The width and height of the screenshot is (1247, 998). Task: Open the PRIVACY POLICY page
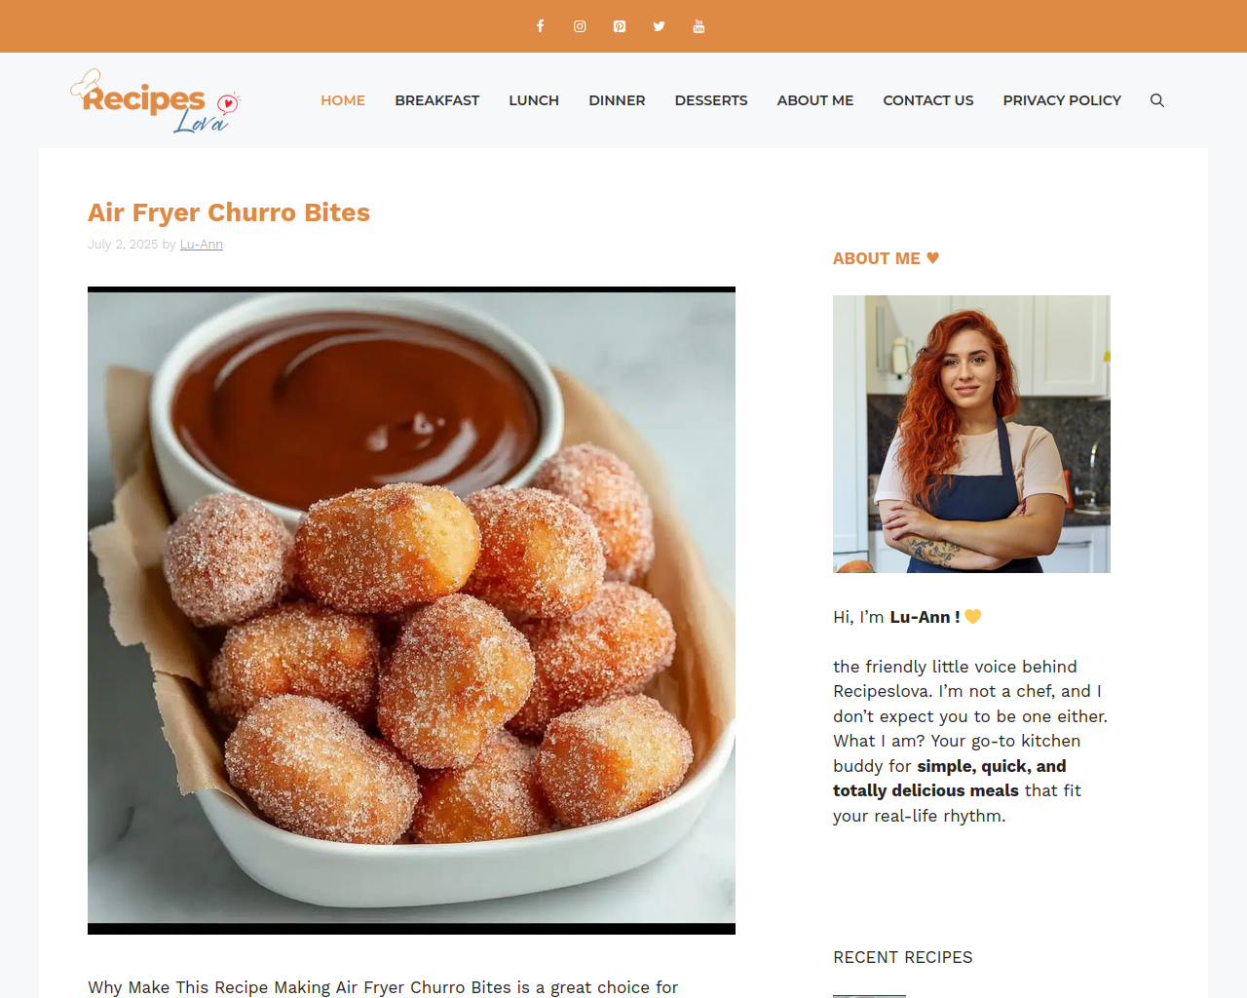[1062, 100]
